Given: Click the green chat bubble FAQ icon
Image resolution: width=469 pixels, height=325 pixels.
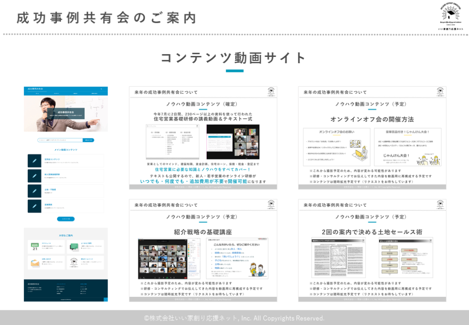Looking at the screenshot, I should point(74,247).
